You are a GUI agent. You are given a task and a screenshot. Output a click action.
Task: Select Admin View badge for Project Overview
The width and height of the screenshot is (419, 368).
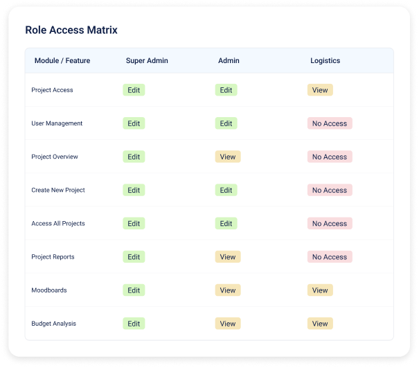click(x=228, y=157)
